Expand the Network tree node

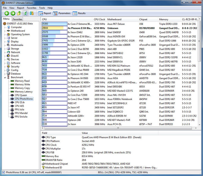(5, 52)
